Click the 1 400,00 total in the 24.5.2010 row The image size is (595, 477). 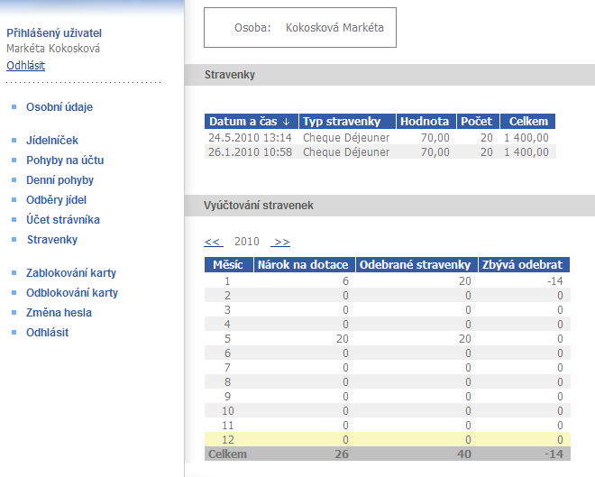(526, 137)
